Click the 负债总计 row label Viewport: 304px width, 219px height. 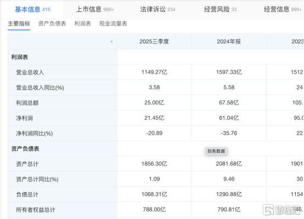(27, 194)
